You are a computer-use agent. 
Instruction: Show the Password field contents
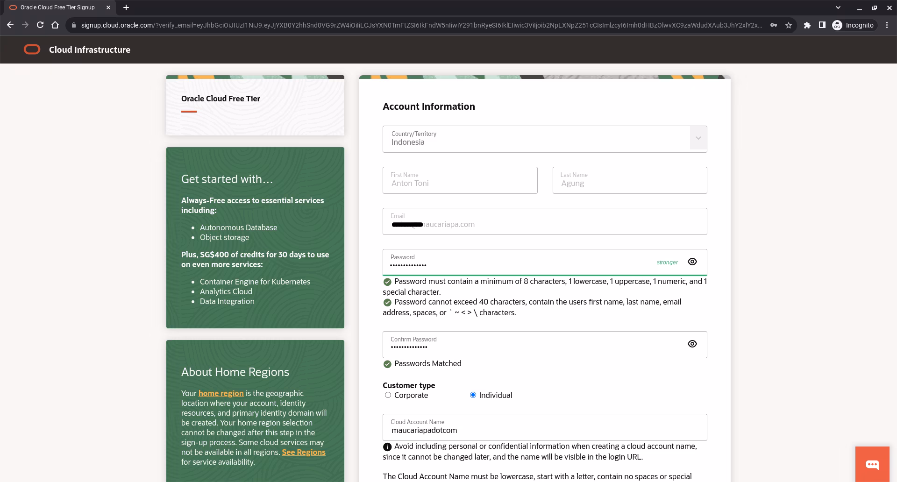click(692, 262)
